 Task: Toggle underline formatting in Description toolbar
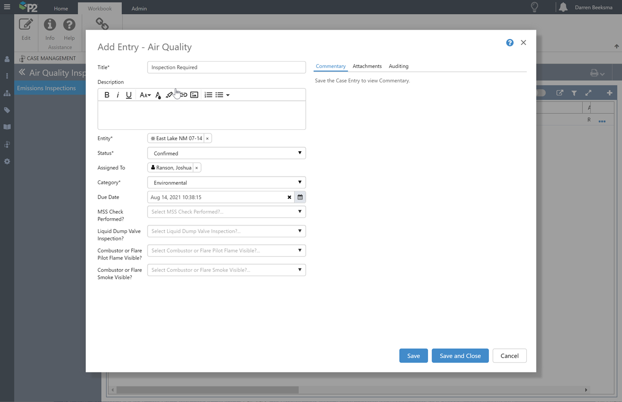129,95
